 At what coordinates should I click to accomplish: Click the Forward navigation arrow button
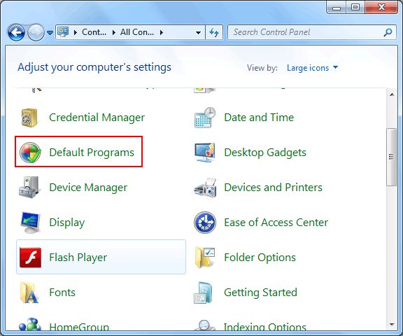tap(36, 32)
